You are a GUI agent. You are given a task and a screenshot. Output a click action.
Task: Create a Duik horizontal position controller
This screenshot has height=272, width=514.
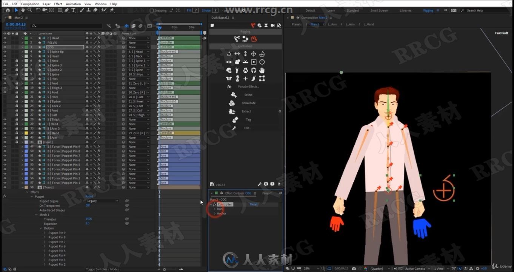pos(237,54)
